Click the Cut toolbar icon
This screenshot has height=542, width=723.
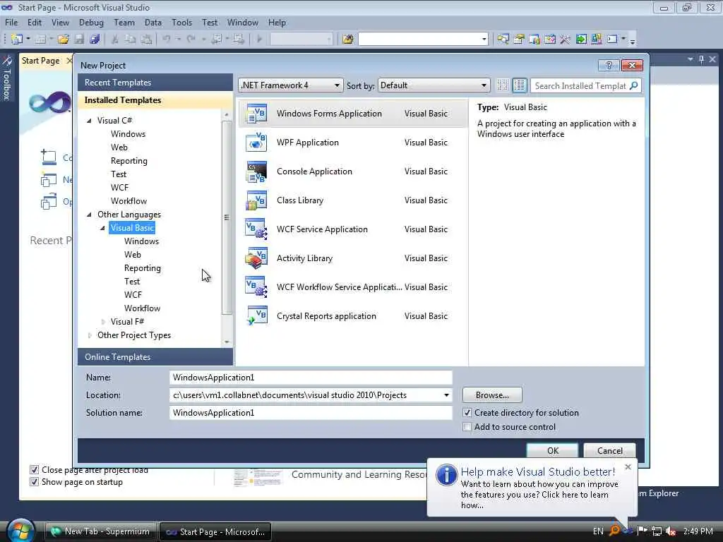115,40
